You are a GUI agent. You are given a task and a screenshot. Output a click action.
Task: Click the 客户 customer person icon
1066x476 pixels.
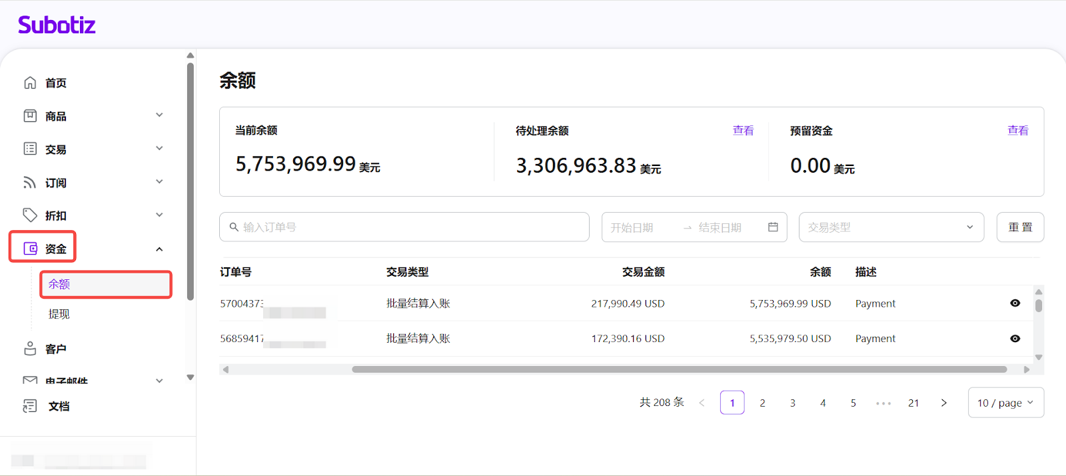click(x=30, y=349)
